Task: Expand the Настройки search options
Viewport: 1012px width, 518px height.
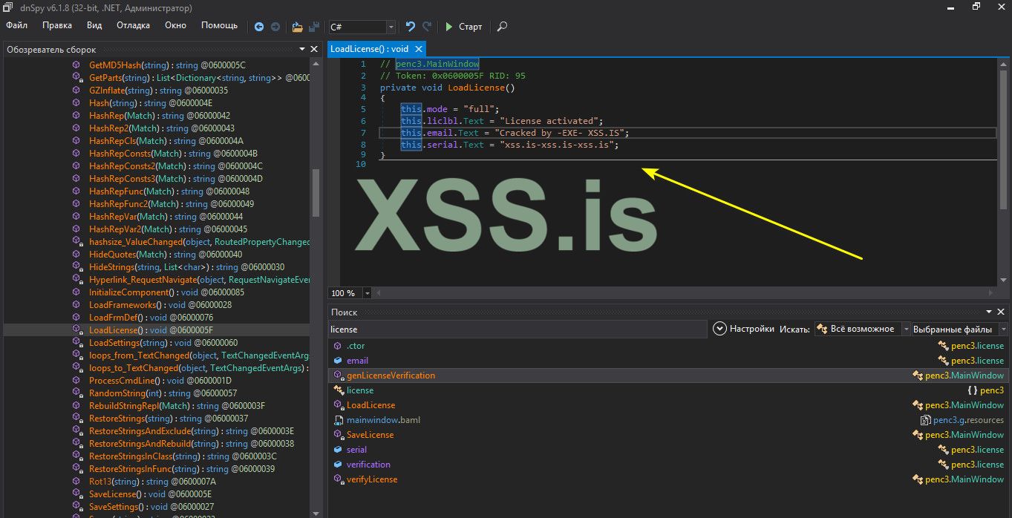Action: pyautogui.click(x=719, y=329)
